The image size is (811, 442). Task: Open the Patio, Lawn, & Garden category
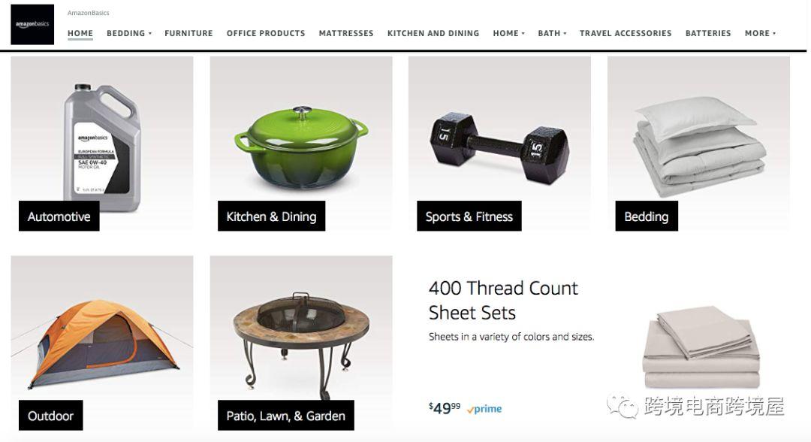(286, 416)
